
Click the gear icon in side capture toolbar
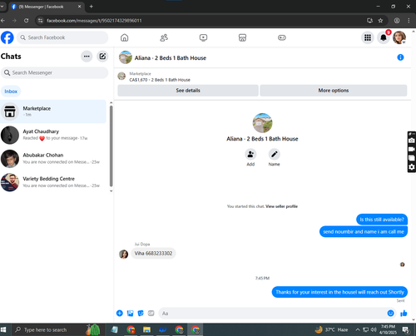pos(412,167)
